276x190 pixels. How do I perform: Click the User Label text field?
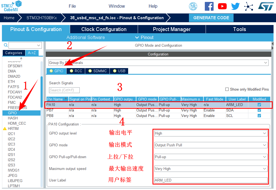pyautogui.click(x=210, y=180)
